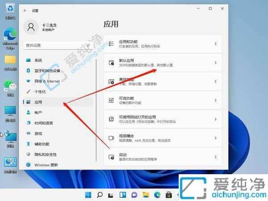Expand 可使用网站打开的应用 row chevron
Image resolution: width=268 pixels, height=201 pixels.
(216, 119)
